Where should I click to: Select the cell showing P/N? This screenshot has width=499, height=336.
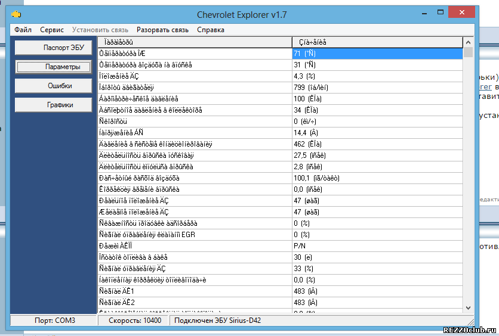point(377,246)
